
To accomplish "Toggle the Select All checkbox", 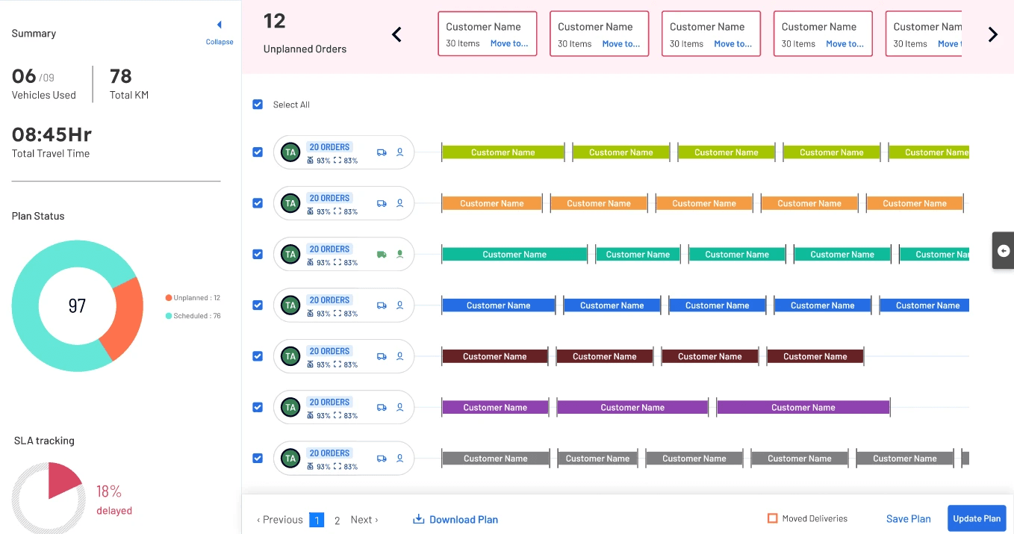I will (258, 105).
